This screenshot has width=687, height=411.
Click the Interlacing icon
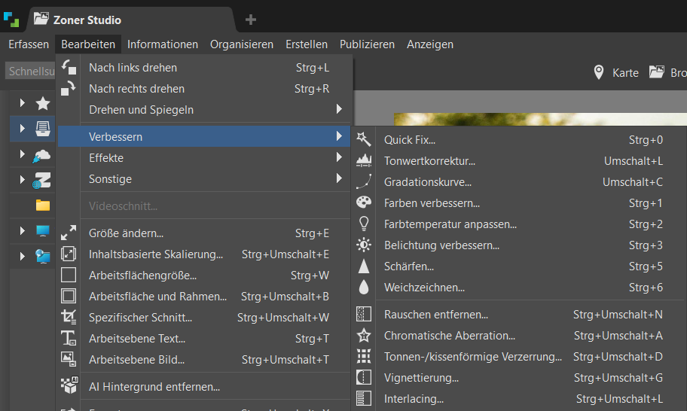(364, 398)
